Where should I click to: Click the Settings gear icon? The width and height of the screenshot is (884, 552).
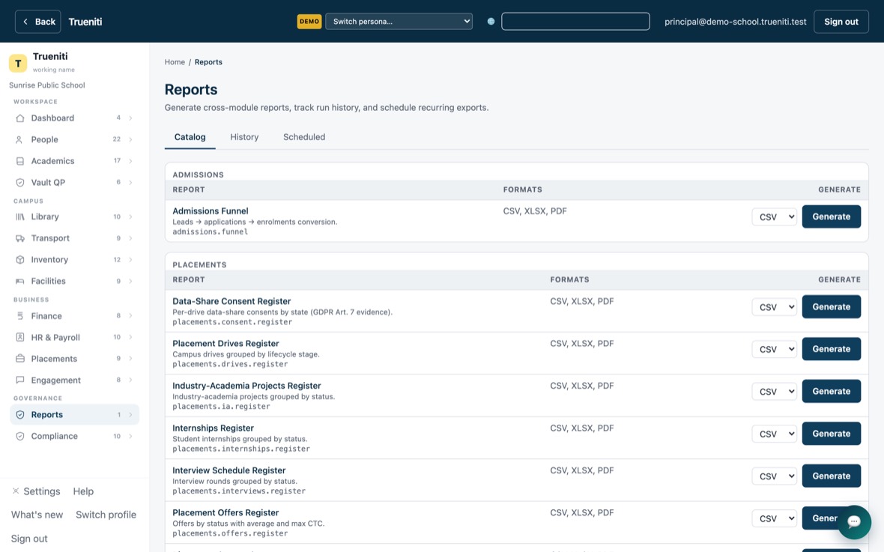click(x=16, y=491)
